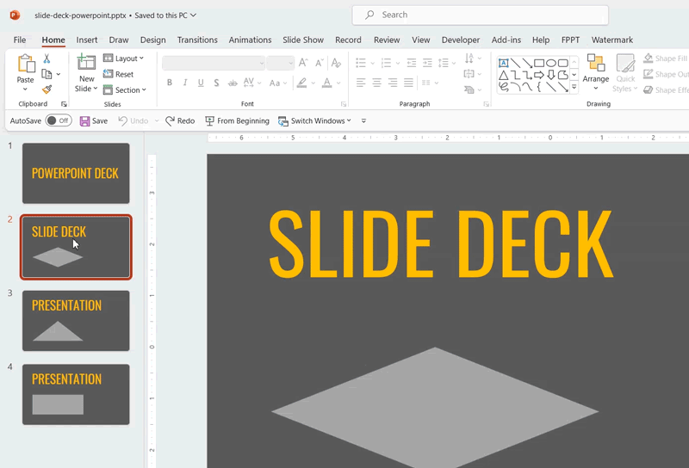Toggle Underline formatting

coord(201,83)
